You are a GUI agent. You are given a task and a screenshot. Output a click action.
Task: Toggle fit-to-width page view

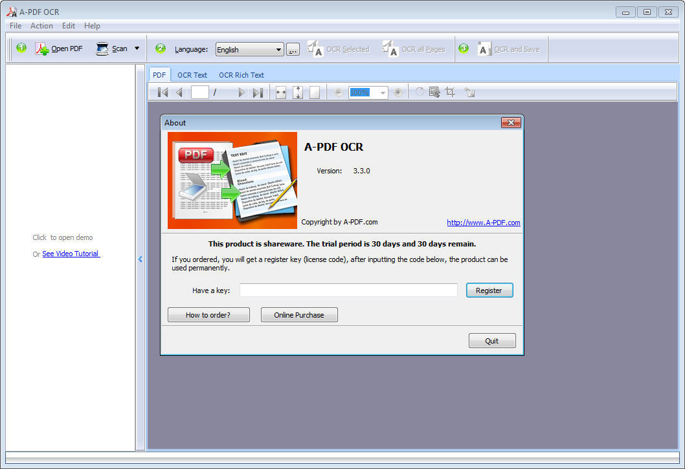point(280,92)
